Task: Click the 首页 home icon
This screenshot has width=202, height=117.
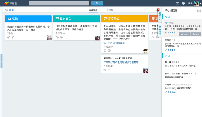Action: (x=7, y=10)
